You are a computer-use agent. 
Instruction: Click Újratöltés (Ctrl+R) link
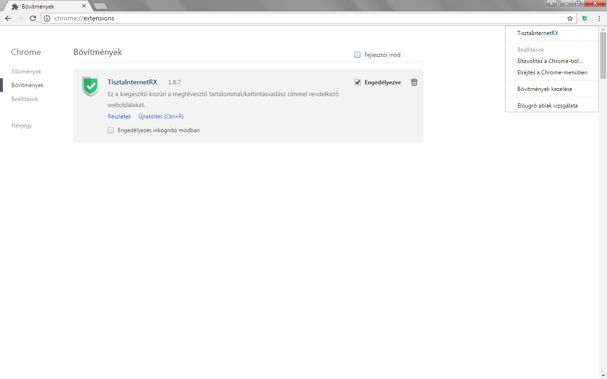pos(161,117)
